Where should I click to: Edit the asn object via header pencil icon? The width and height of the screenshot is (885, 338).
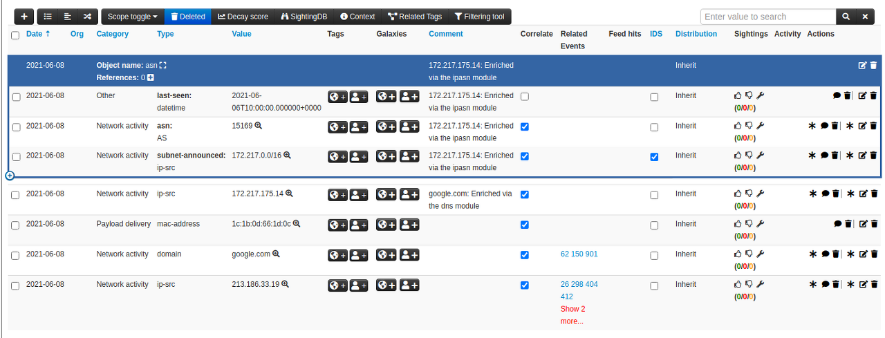point(862,66)
